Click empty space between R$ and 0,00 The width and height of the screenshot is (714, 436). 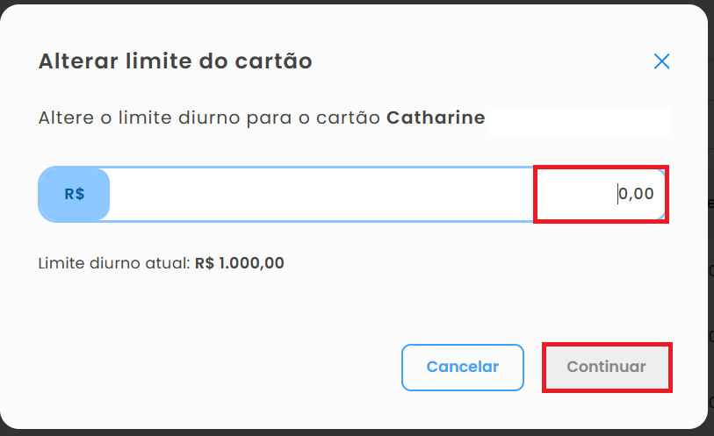click(x=316, y=194)
